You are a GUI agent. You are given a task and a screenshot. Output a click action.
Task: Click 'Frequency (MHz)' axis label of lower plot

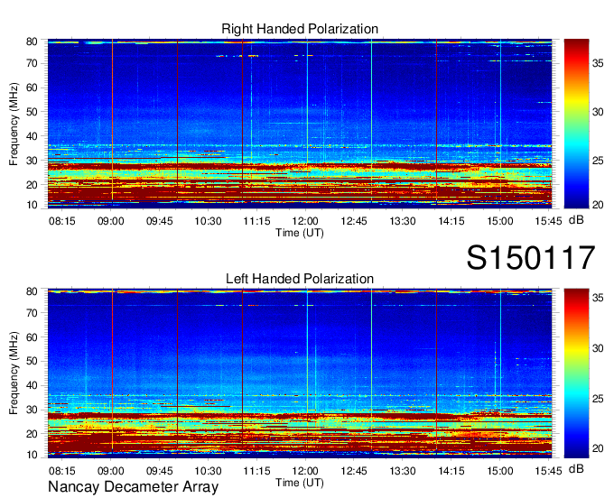(14, 373)
